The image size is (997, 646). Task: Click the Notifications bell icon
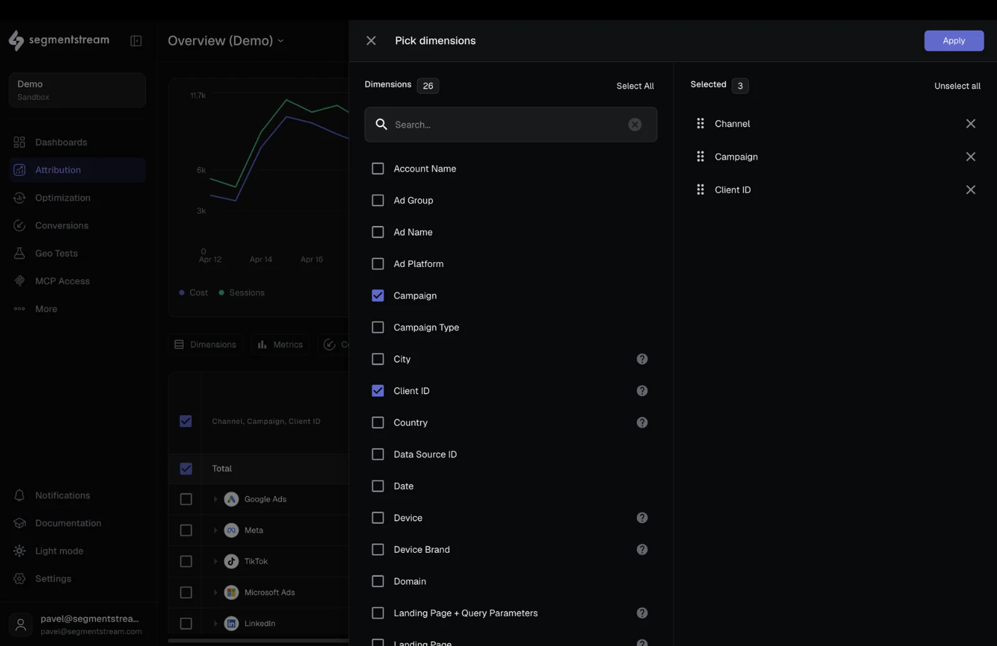19,495
